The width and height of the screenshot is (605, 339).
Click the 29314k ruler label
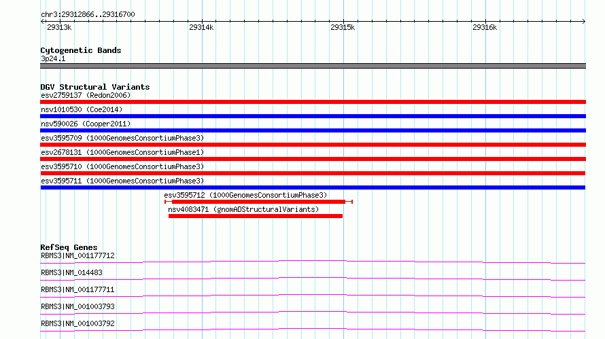pyautogui.click(x=201, y=27)
